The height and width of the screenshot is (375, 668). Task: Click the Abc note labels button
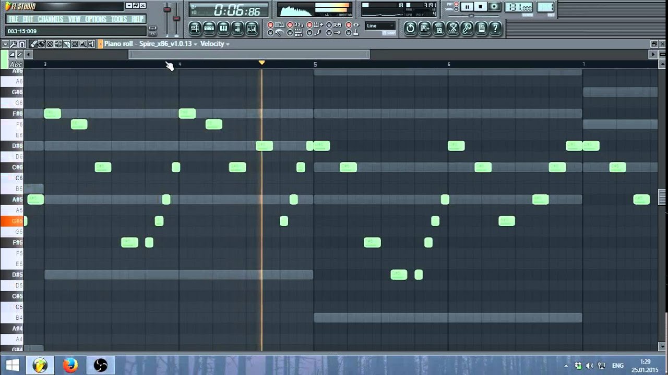point(16,65)
